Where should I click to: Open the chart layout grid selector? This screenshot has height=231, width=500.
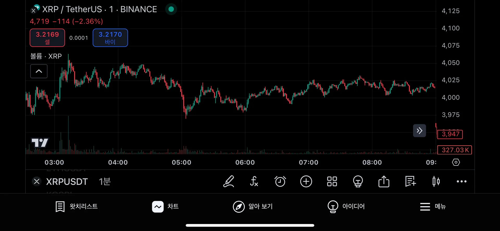pyautogui.click(x=332, y=182)
